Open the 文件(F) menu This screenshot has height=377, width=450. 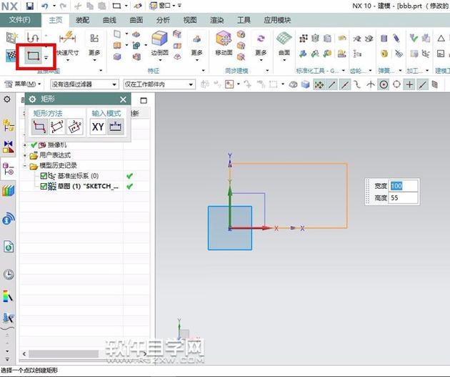tap(18, 21)
